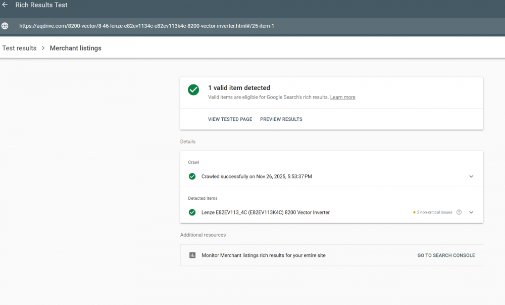Expand the Crawl details chevron
The height and width of the screenshot is (305, 505).
pos(471,177)
